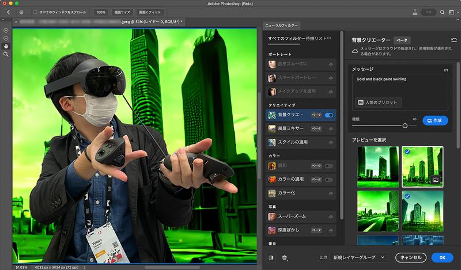Download the 風景ミキサー filter via cloud icon
This screenshot has height=270, width=461.
click(331, 129)
